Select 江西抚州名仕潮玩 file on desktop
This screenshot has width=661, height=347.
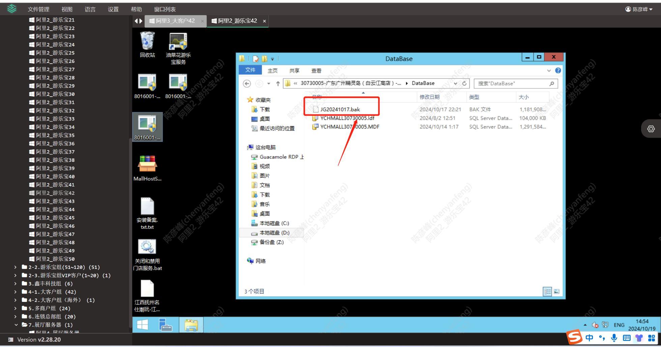click(x=147, y=296)
